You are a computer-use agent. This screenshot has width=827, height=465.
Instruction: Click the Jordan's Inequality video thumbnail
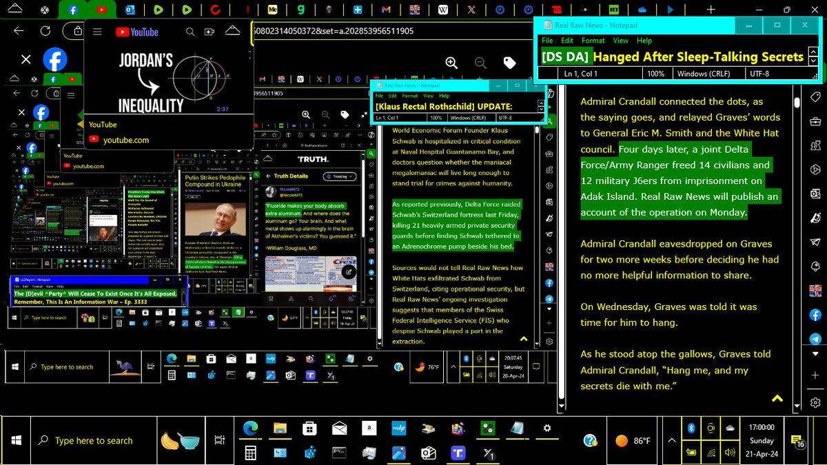coord(169,82)
